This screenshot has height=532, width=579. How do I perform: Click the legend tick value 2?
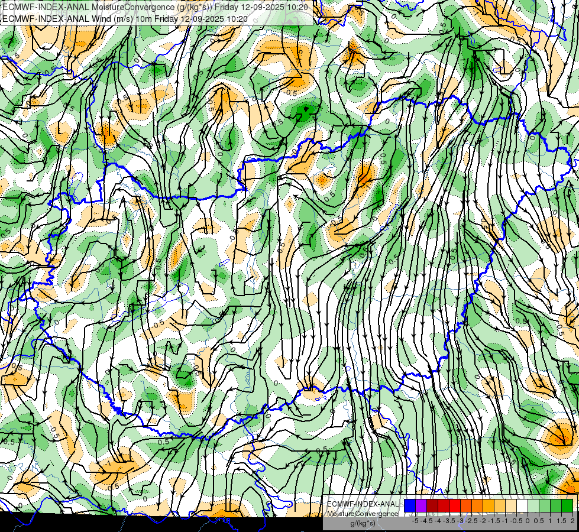(x=572, y=521)
